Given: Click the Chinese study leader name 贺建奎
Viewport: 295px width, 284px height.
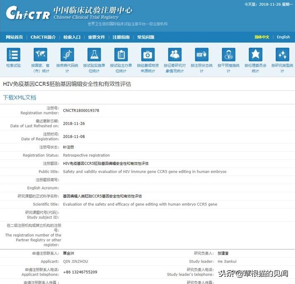Looking at the screenshot, I should click(223, 253).
